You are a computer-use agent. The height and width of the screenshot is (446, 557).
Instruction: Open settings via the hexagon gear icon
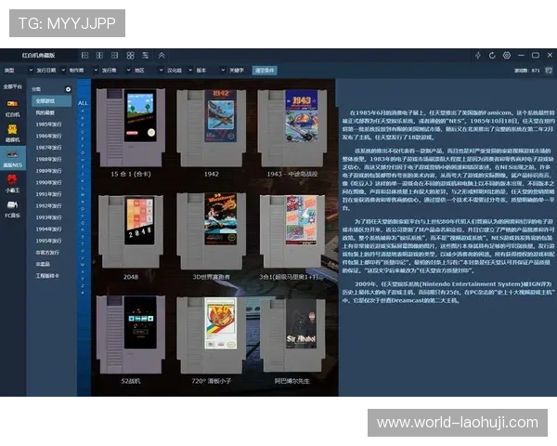tap(507, 55)
